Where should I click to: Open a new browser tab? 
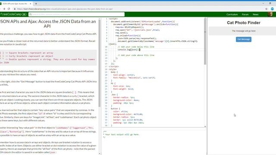point(36,3)
